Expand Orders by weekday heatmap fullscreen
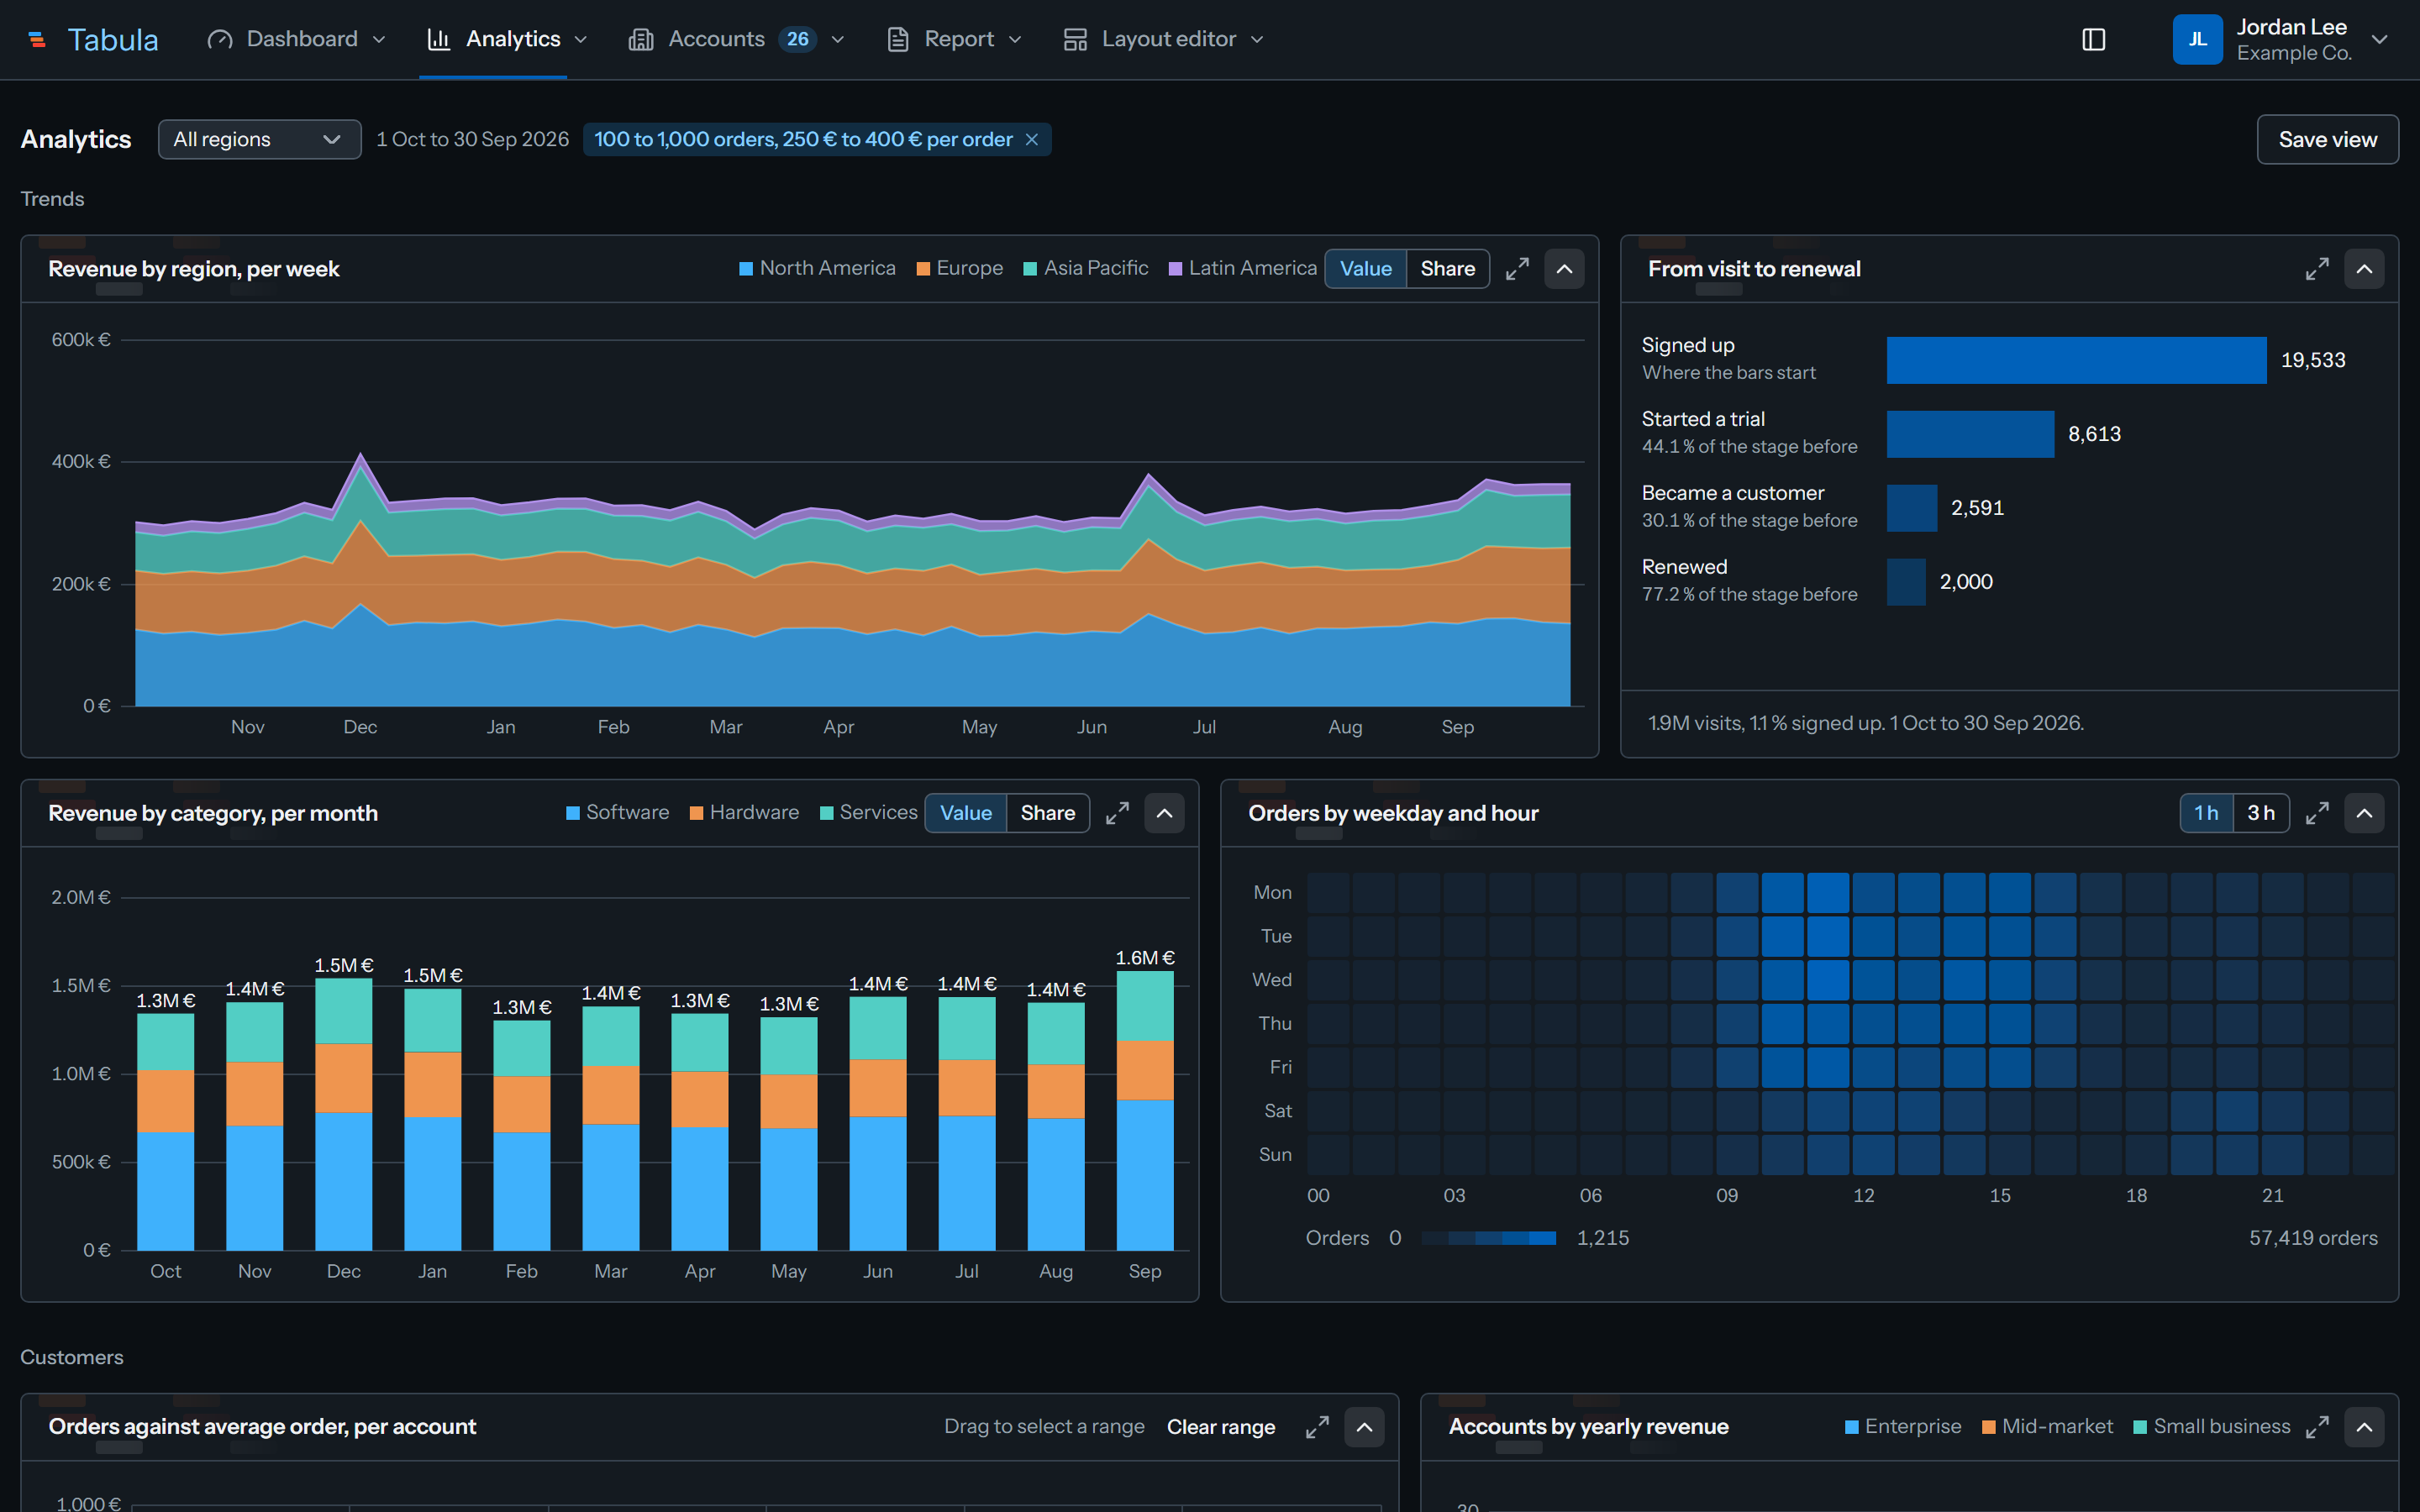 pyautogui.click(x=2317, y=813)
